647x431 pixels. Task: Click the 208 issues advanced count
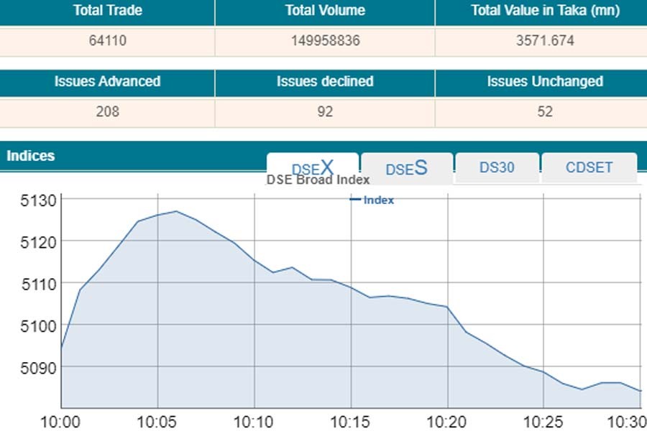click(107, 112)
